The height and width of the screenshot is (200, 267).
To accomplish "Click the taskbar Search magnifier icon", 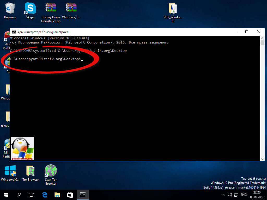I will point(19,195).
